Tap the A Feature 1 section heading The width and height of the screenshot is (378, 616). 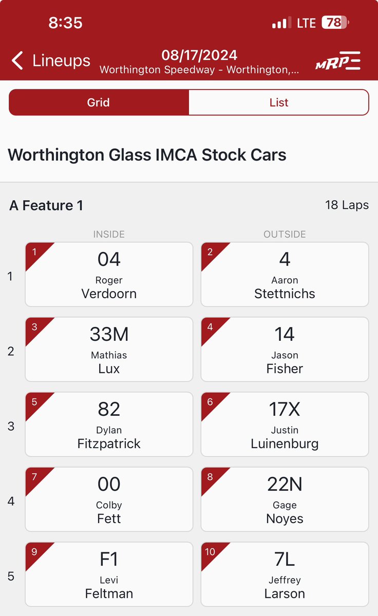pos(46,205)
